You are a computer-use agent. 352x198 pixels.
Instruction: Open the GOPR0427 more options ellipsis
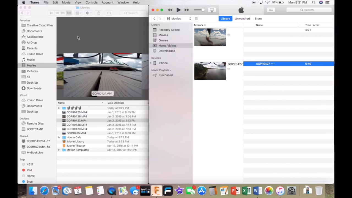coord(273,64)
